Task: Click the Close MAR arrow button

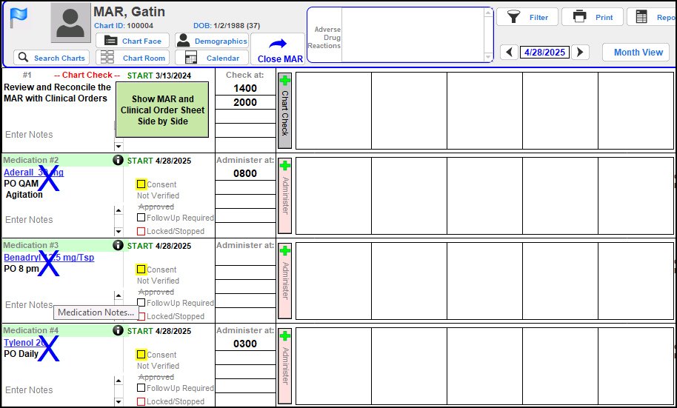Action: [x=279, y=48]
